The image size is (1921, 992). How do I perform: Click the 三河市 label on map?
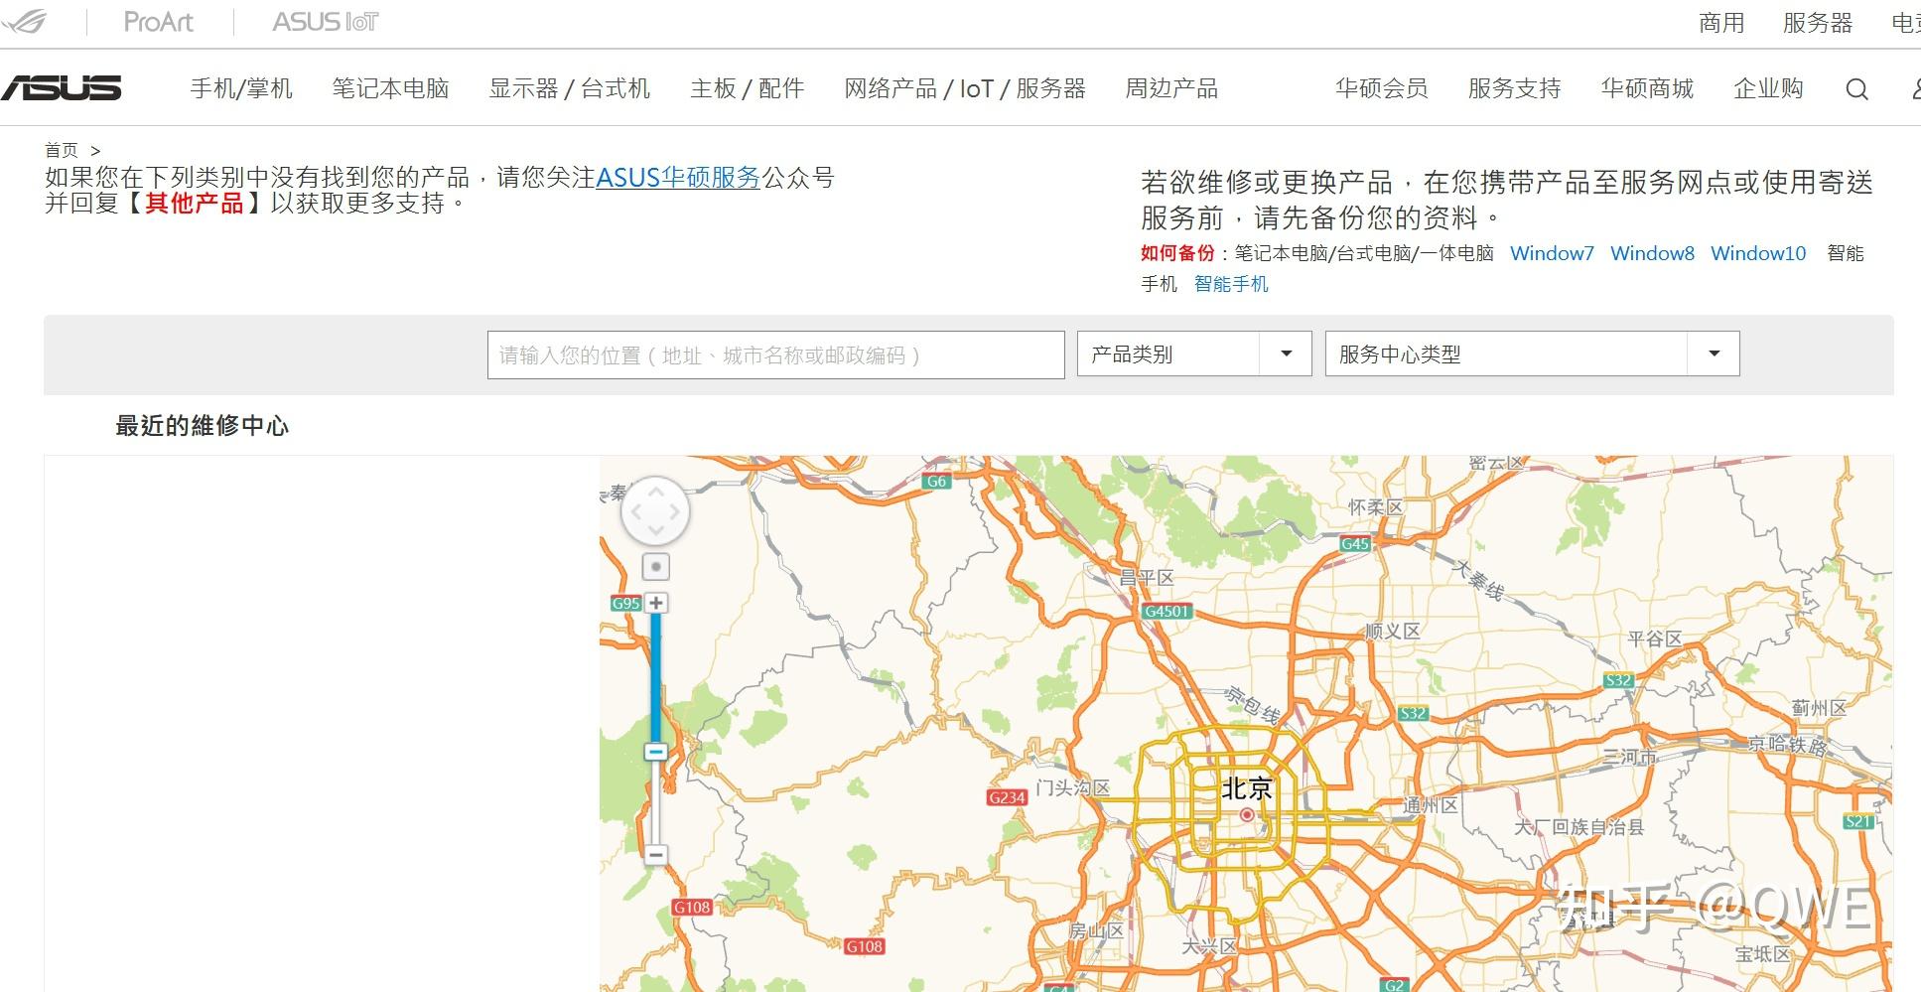click(1629, 757)
